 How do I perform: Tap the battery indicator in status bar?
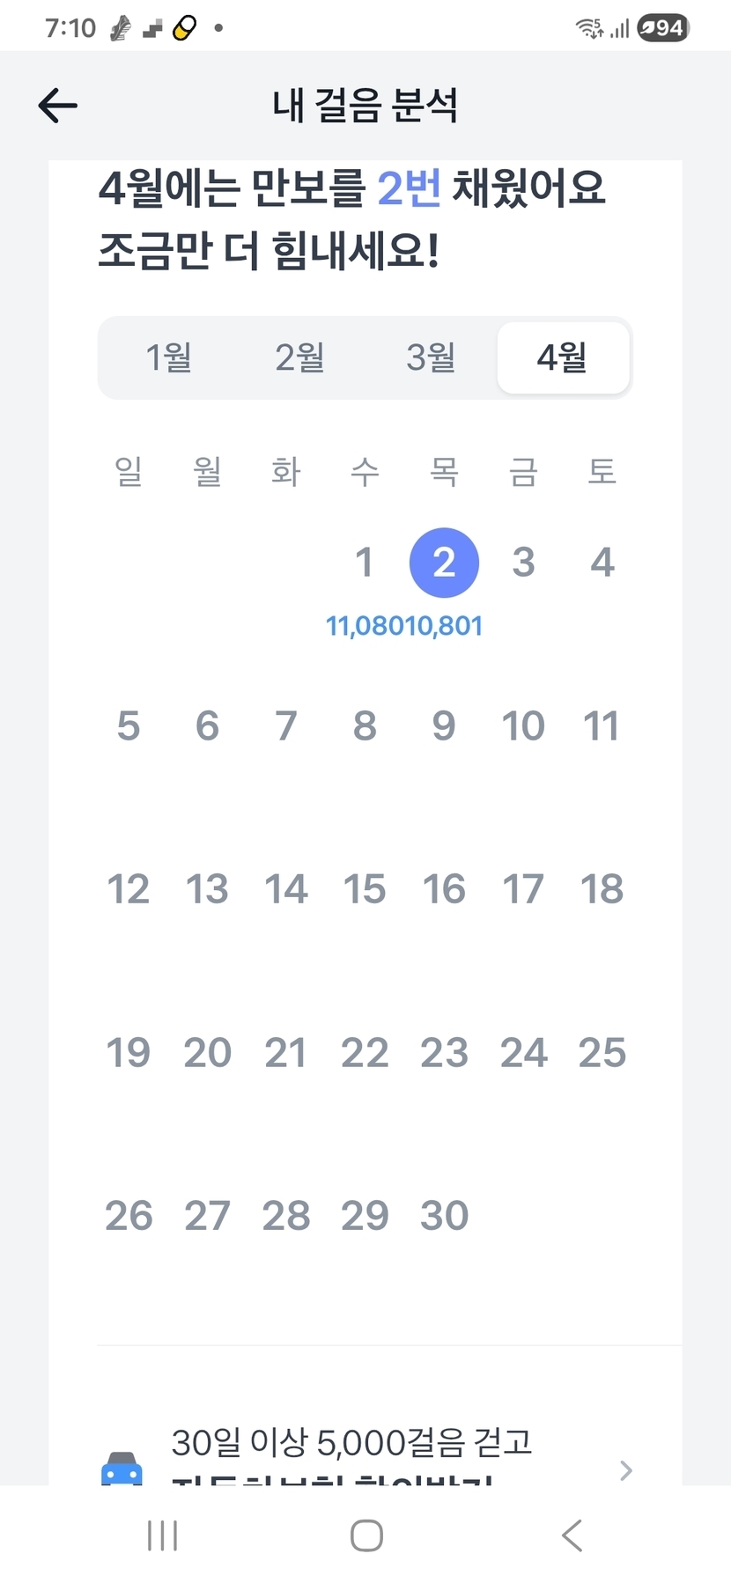click(x=662, y=28)
